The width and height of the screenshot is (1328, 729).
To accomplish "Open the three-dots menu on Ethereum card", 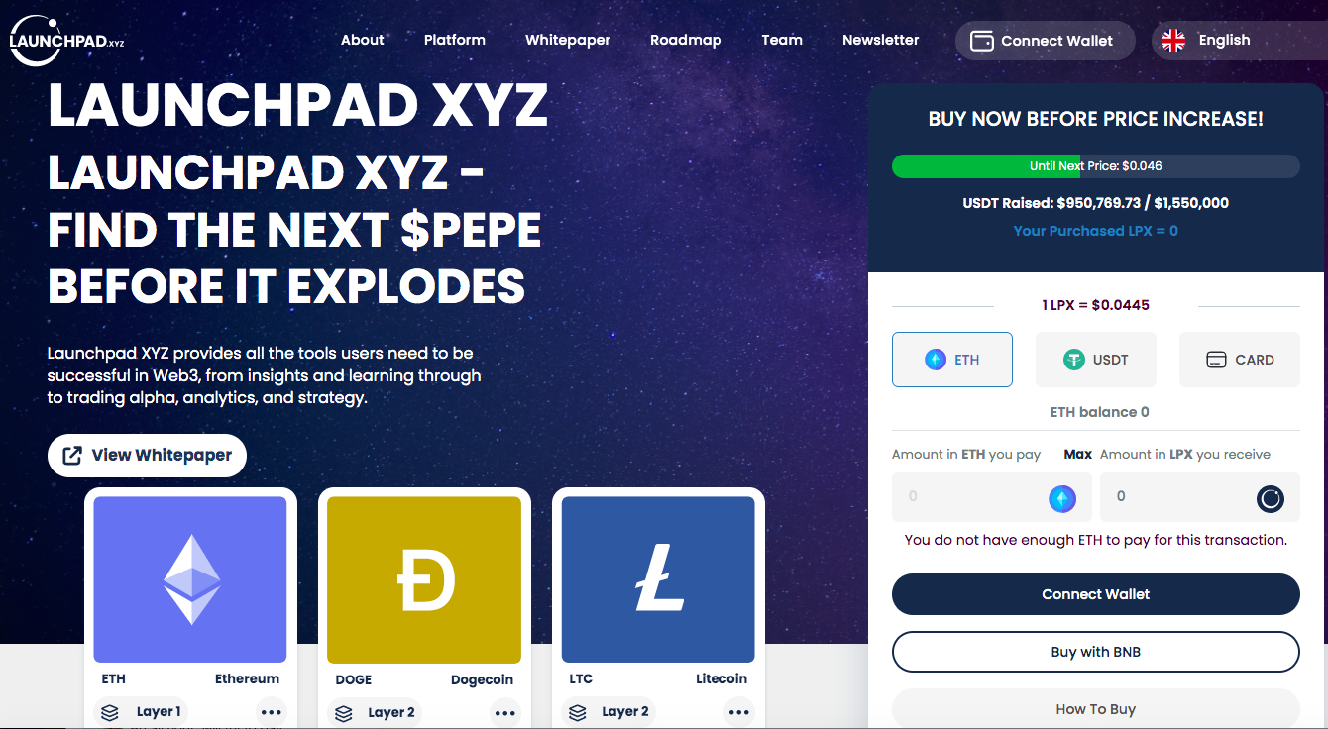I will pos(271,712).
